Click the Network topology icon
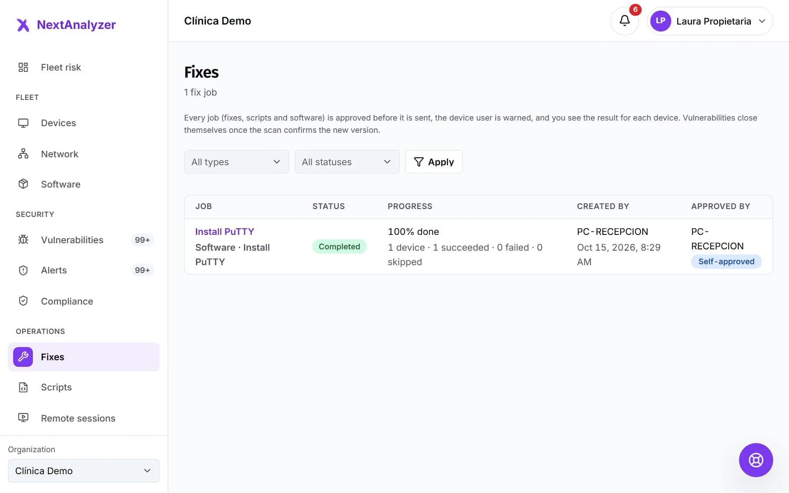Image resolution: width=789 pixels, height=493 pixels. [x=23, y=154]
